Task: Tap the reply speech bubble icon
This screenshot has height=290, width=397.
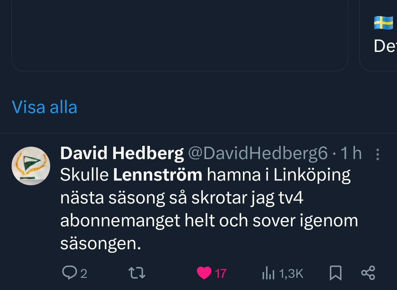Action: pos(69,273)
